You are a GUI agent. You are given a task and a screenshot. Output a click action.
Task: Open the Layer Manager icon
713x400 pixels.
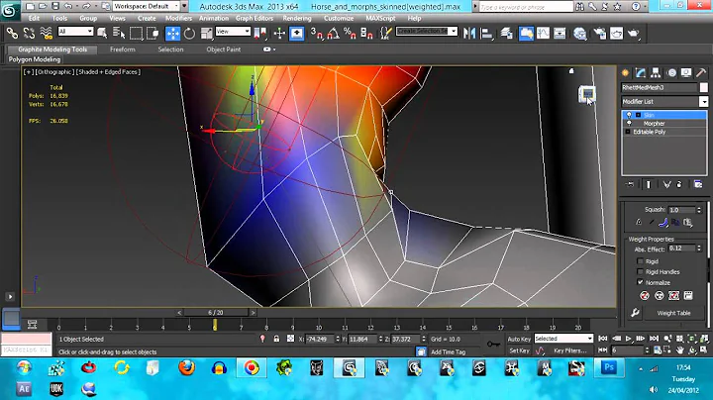pyautogui.click(x=507, y=34)
